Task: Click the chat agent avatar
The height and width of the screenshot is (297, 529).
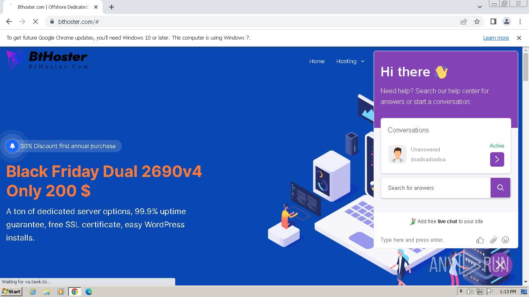Action: click(397, 154)
